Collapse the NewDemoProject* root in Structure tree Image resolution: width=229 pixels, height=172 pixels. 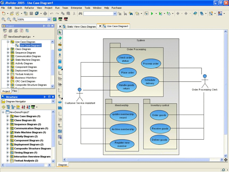coord(3,112)
